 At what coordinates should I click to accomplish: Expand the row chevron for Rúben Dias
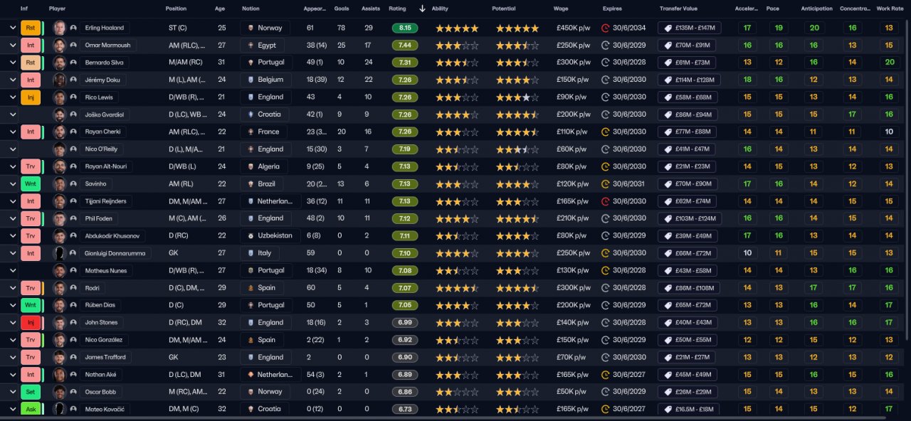pyautogui.click(x=12, y=305)
